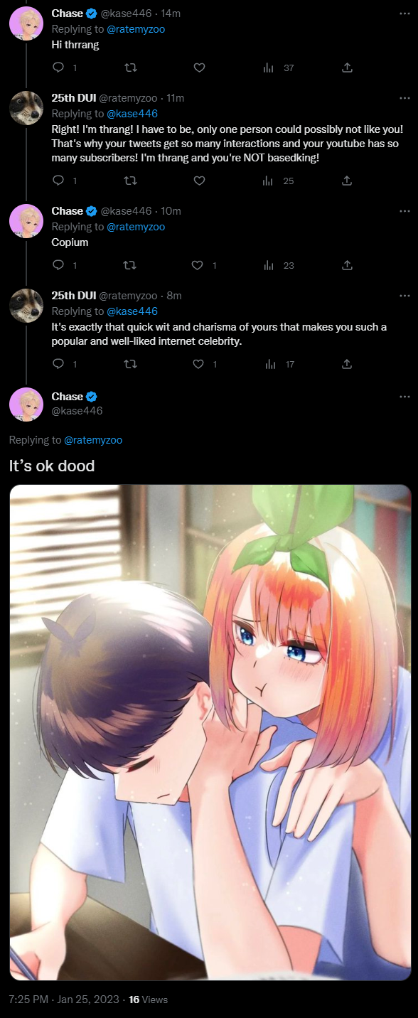Viewport: 418px width, 1018px height.
Task: Share the "Hi thrrang" tweet
Action: [347, 68]
